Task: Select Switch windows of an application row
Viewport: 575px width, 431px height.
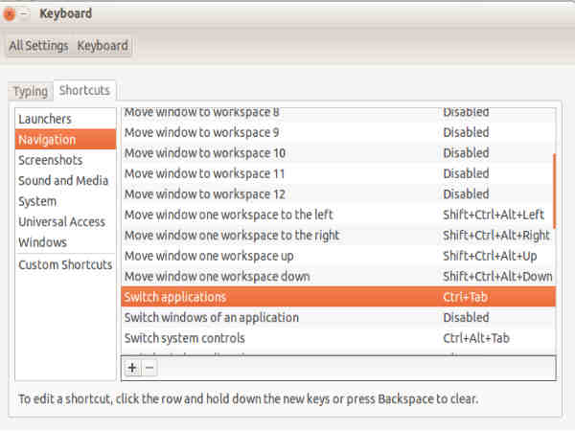Action: 211,317
